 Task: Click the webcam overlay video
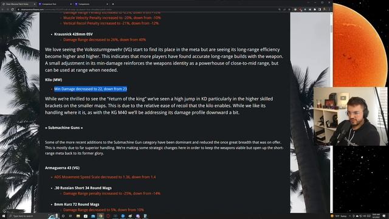(x=350, y=116)
